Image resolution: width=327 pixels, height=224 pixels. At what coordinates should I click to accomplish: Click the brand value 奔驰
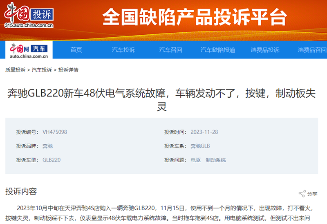pos(47,146)
